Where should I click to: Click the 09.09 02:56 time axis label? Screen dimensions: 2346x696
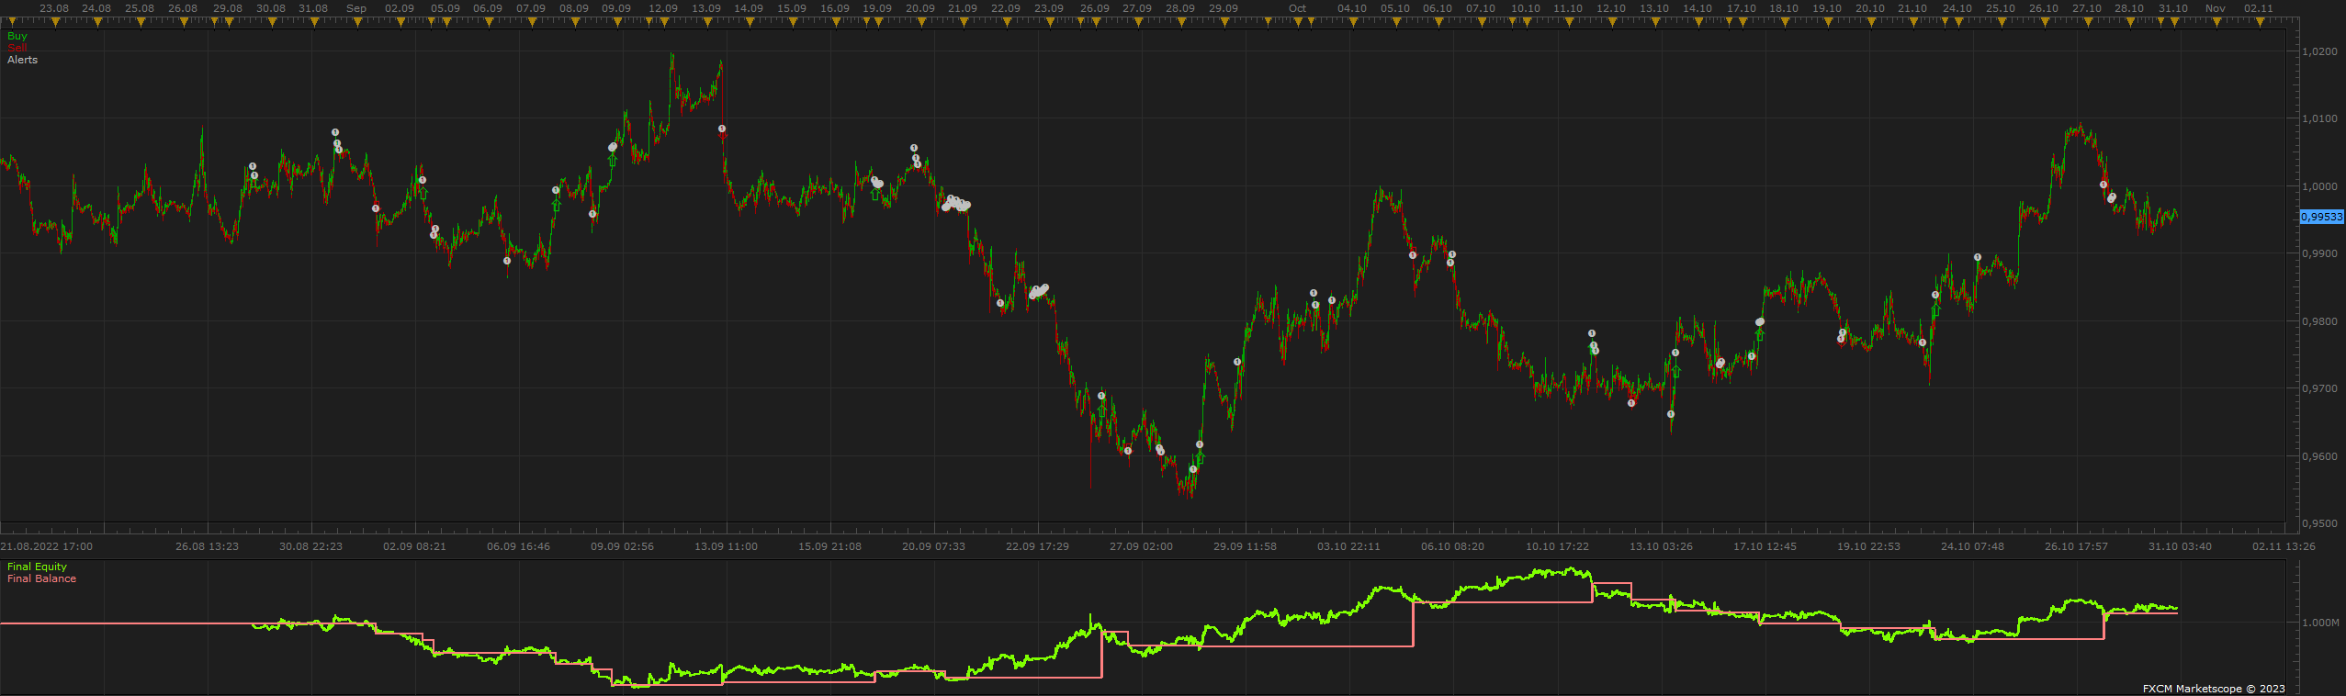click(622, 546)
